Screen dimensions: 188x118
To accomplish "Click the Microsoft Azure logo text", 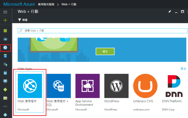I will [19, 4].
